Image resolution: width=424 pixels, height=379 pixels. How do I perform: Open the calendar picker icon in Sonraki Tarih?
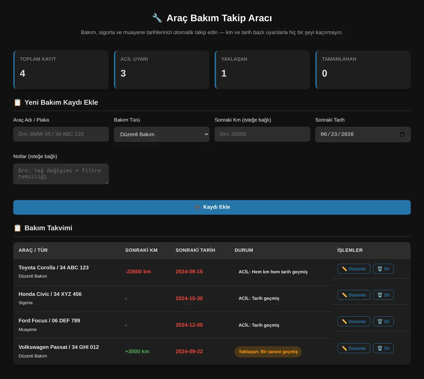(x=402, y=134)
